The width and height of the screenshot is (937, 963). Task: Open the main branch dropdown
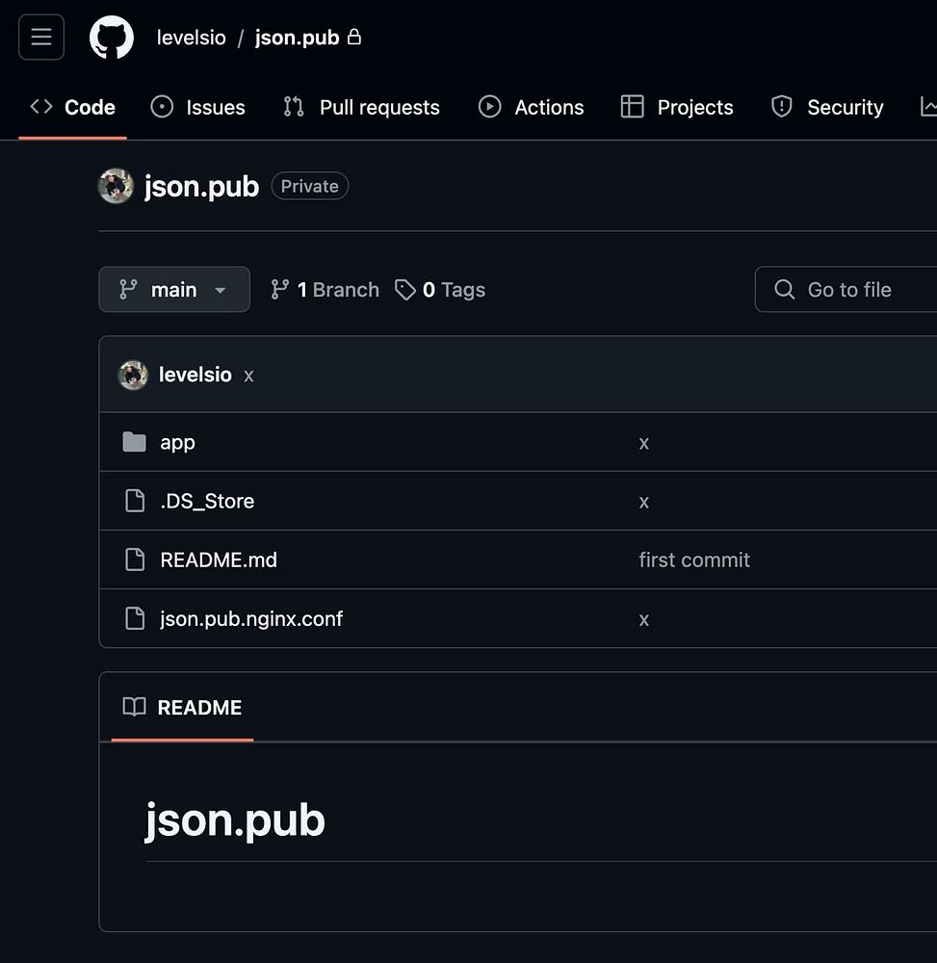click(174, 289)
